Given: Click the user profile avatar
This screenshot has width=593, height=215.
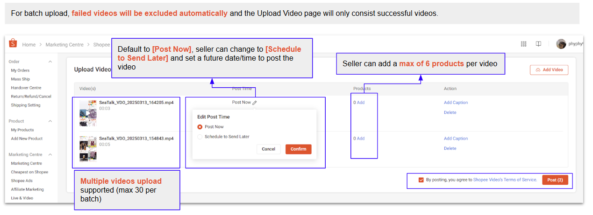Looking at the screenshot, I should (x=561, y=44).
